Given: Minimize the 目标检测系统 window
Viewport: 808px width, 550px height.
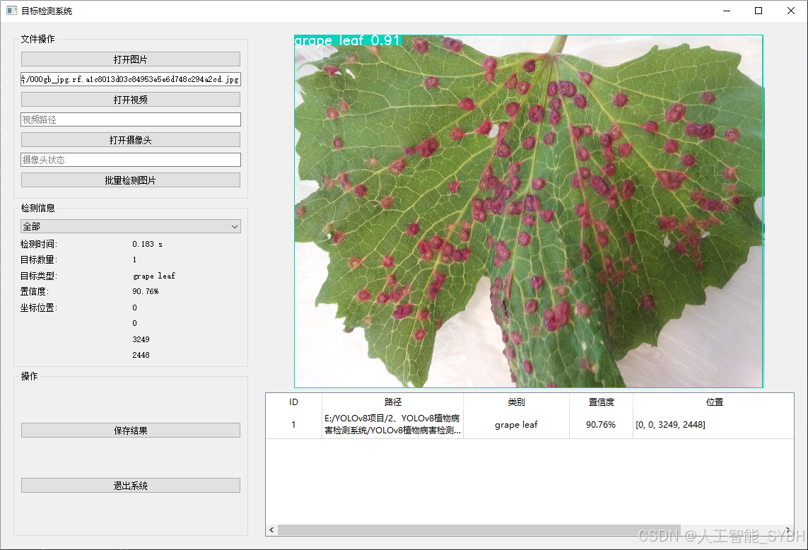Looking at the screenshot, I should 727,11.
